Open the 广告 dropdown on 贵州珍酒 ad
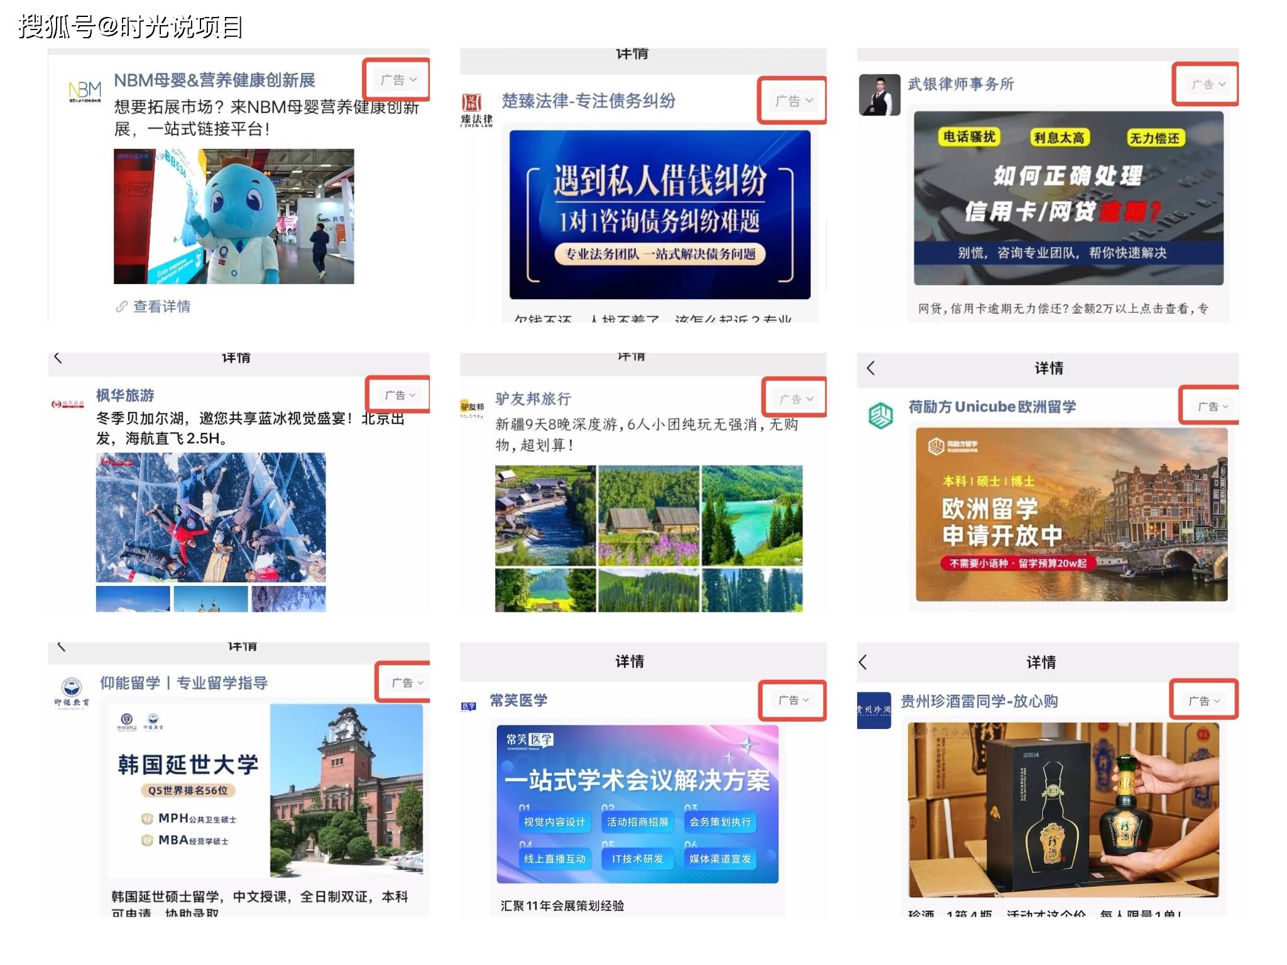Viewport: 1287px width, 965px height. coord(1203,701)
